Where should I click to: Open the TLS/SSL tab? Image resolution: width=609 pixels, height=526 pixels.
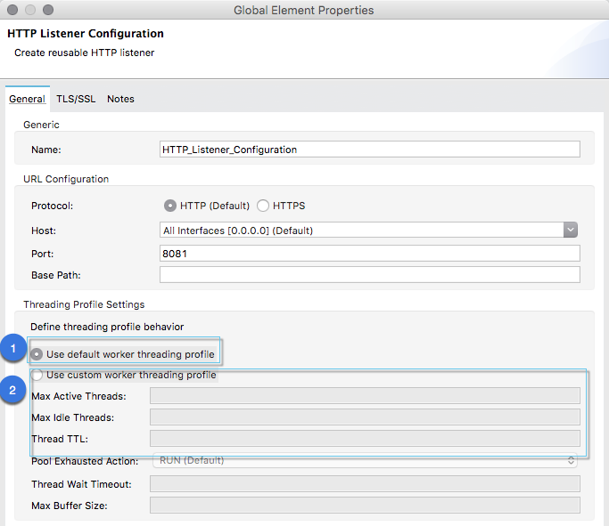tap(76, 99)
